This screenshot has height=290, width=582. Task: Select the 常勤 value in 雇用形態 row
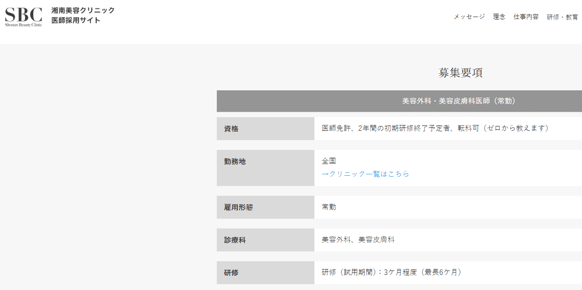coord(329,207)
